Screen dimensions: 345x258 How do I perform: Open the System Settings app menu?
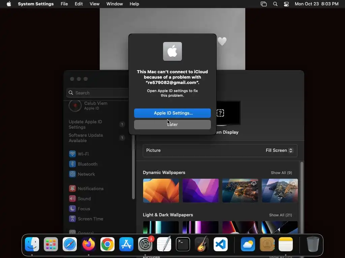(36, 4)
